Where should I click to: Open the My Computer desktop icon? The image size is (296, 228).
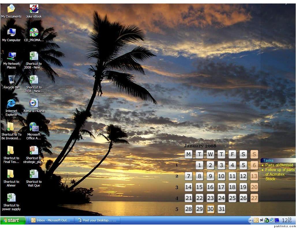click(11, 33)
